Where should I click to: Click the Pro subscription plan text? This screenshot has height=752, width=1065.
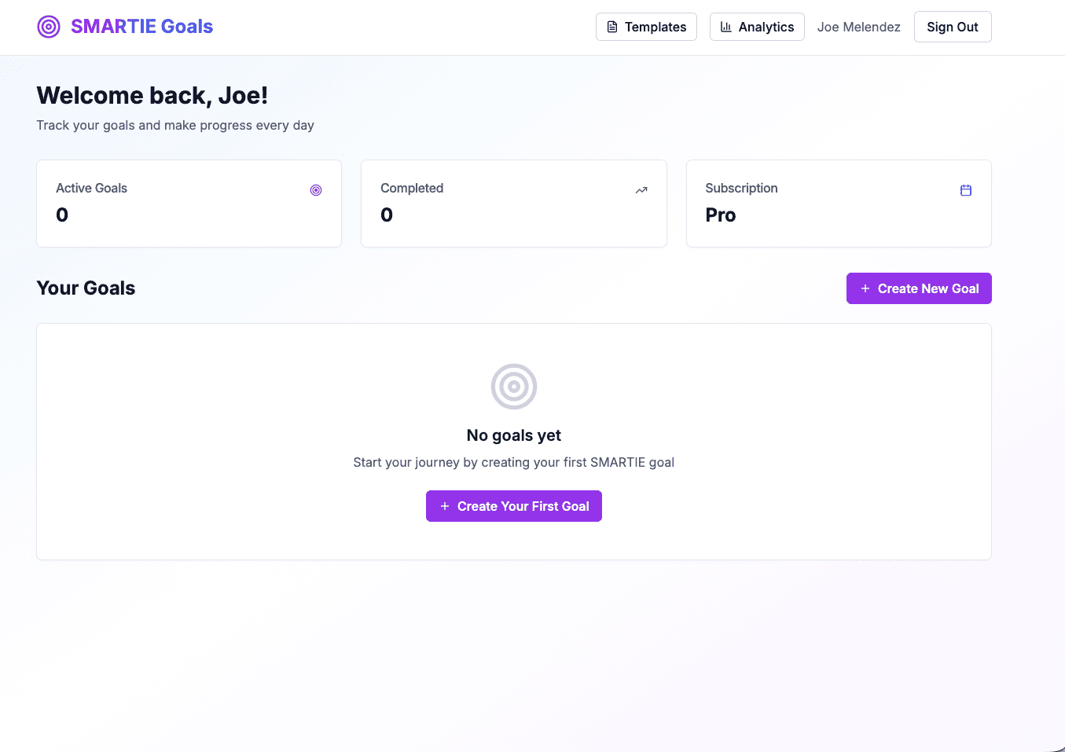click(721, 215)
